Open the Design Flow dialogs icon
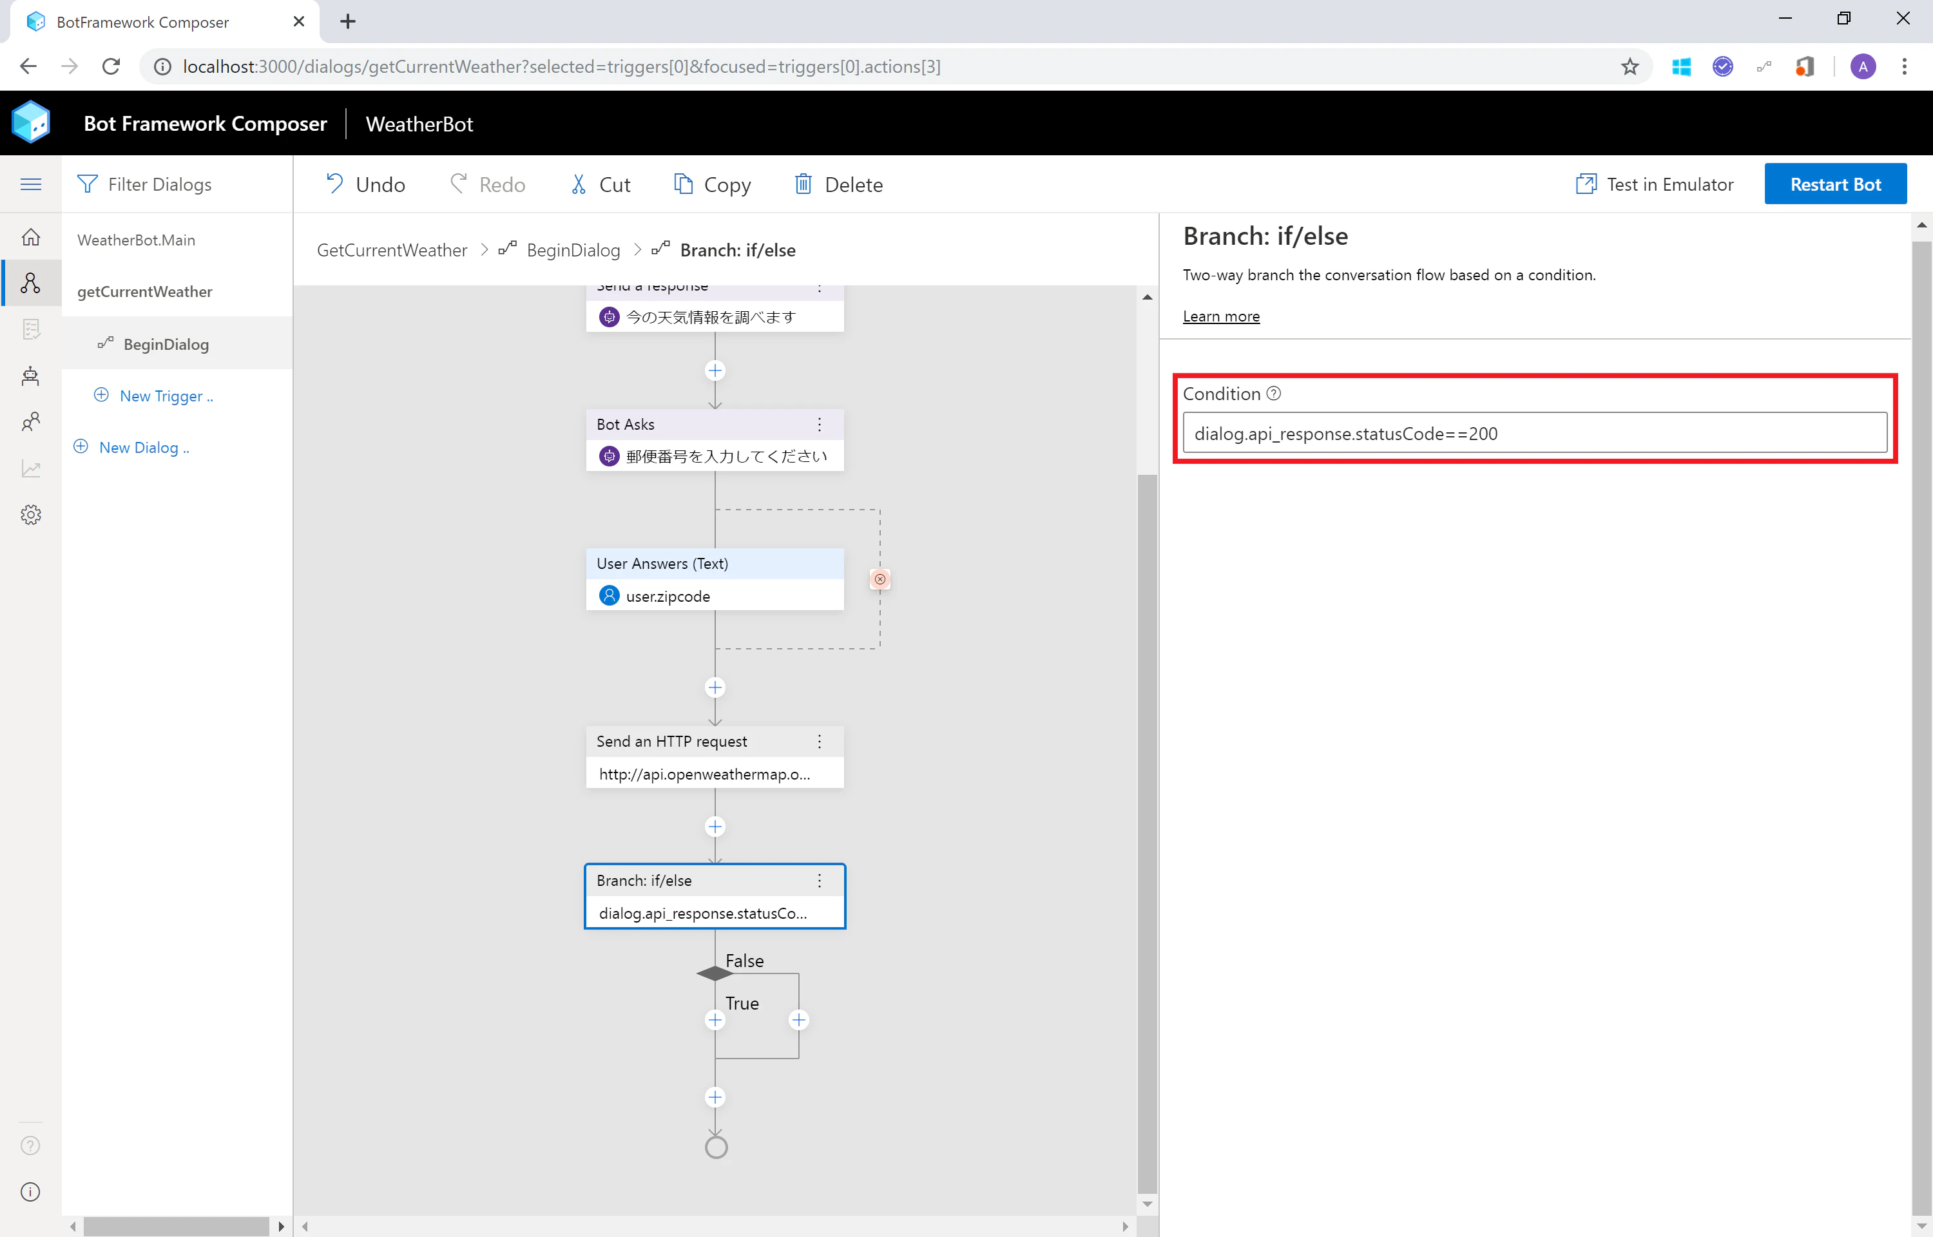 point(30,283)
